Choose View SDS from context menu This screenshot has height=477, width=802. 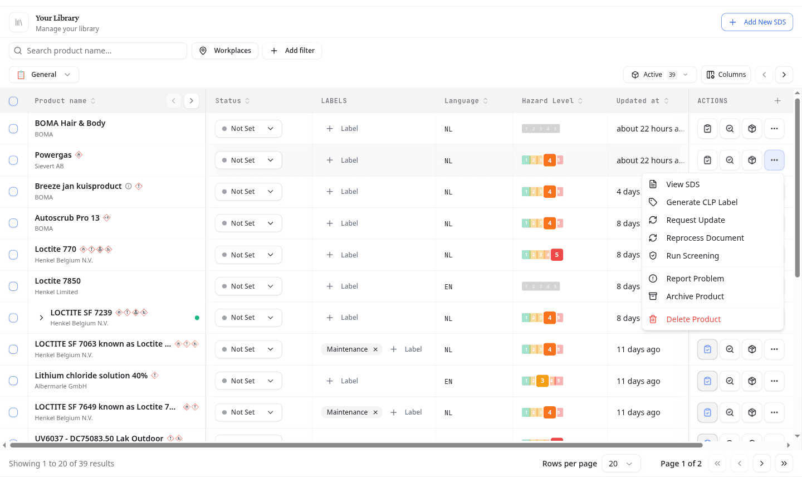pos(713,184)
